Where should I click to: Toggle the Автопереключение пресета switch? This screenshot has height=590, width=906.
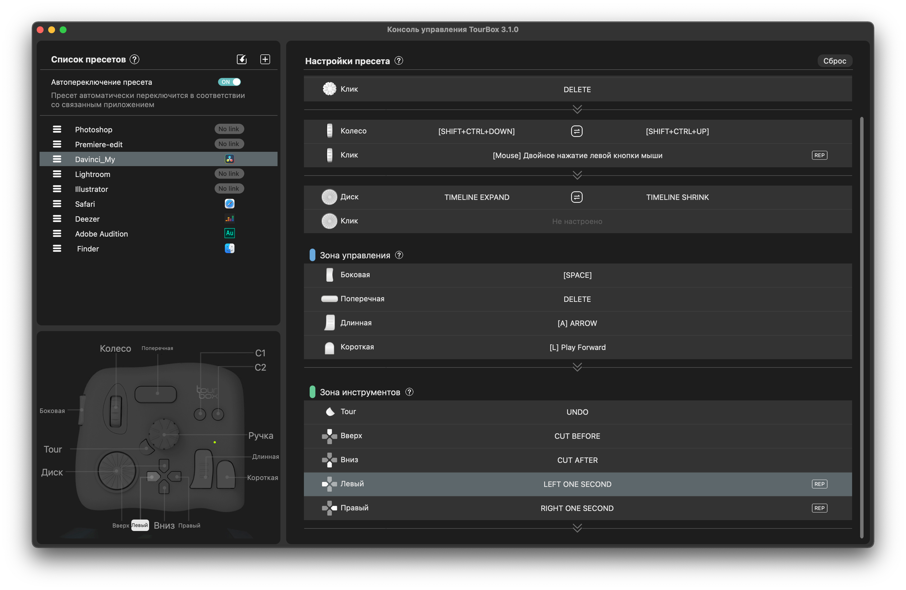229,82
